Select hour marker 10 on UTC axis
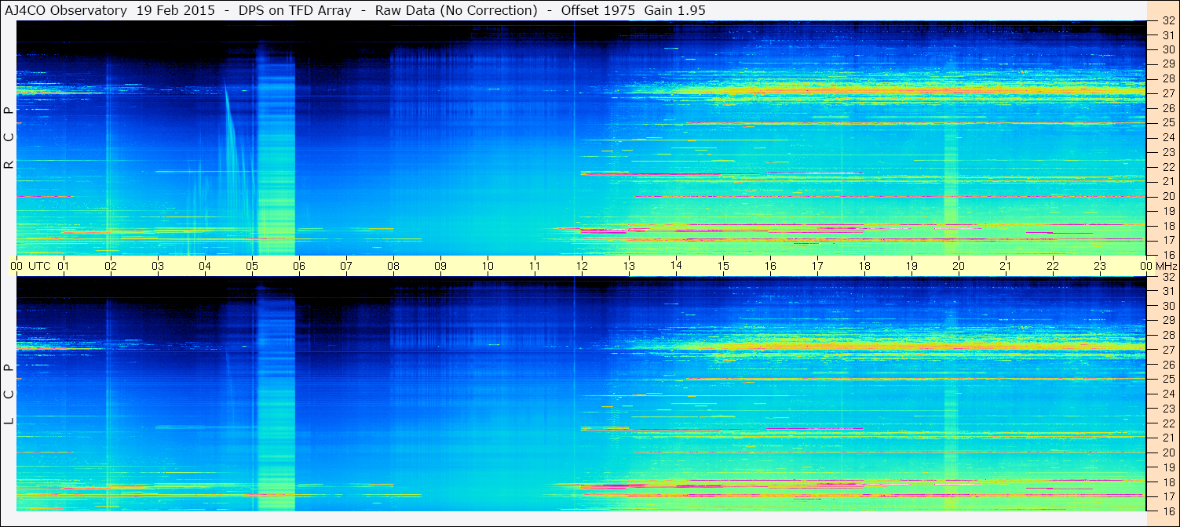1180x527 pixels. click(488, 266)
